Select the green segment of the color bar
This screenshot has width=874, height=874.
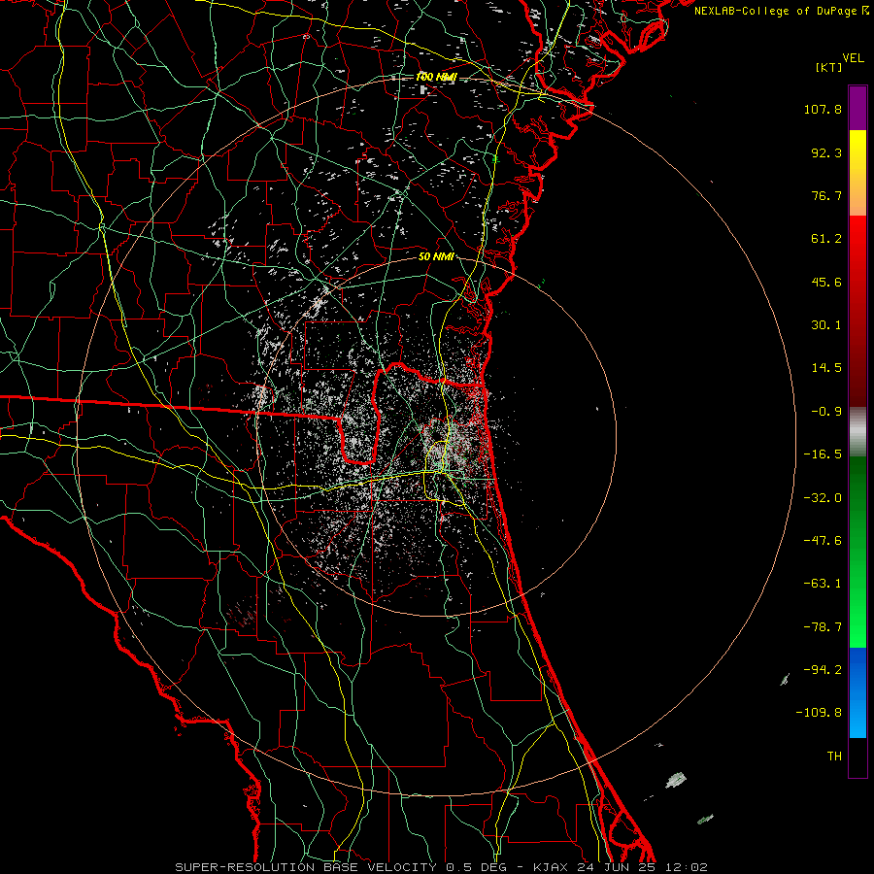pyautogui.click(x=857, y=552)
